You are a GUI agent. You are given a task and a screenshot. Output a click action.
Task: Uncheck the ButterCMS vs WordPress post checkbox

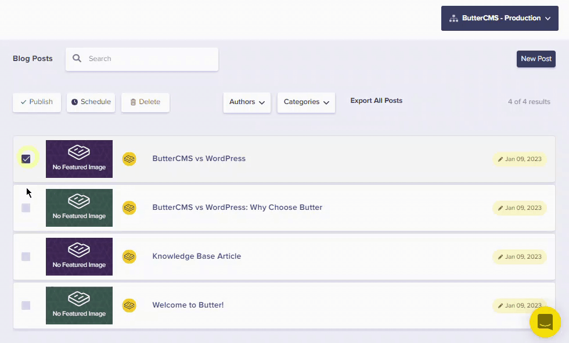(x=26, y=159)
